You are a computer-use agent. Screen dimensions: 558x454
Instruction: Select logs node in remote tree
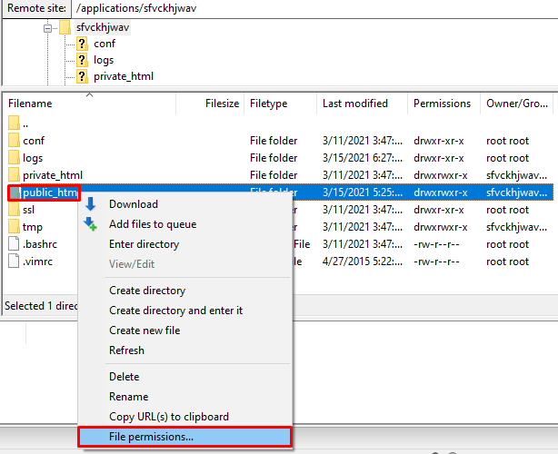click(x=104, y=60)
